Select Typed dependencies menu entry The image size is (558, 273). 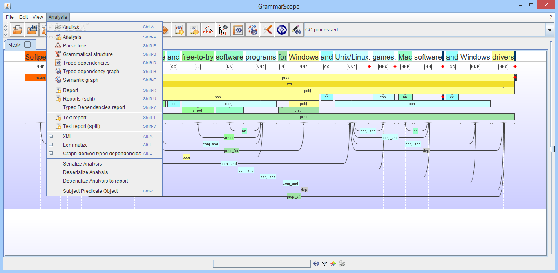(104, 63)
